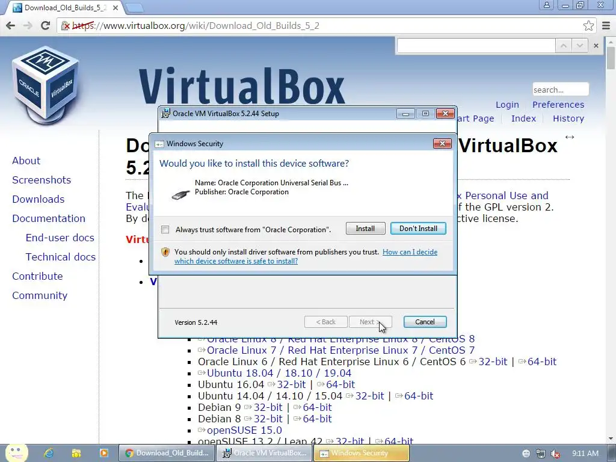Open Oracle Linux 7 / RHEL 7 download link
Screen dimensions: 616x462
[340, 350]
